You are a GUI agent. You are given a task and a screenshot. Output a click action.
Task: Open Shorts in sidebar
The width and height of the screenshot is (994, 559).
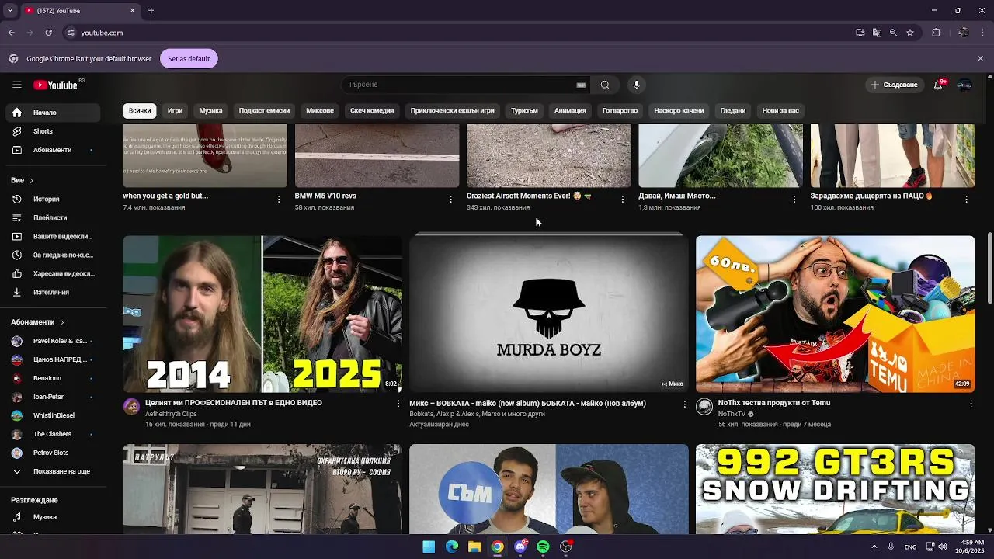pos(52,131)
